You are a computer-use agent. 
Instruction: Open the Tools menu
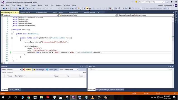point(46,5)
